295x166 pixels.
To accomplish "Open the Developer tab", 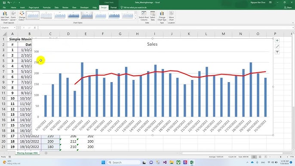I will click(x=84, y=8).
